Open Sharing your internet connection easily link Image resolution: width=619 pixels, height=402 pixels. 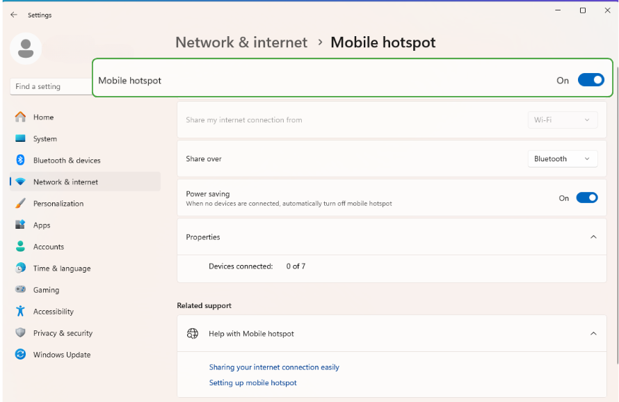[x=274, y=367]
